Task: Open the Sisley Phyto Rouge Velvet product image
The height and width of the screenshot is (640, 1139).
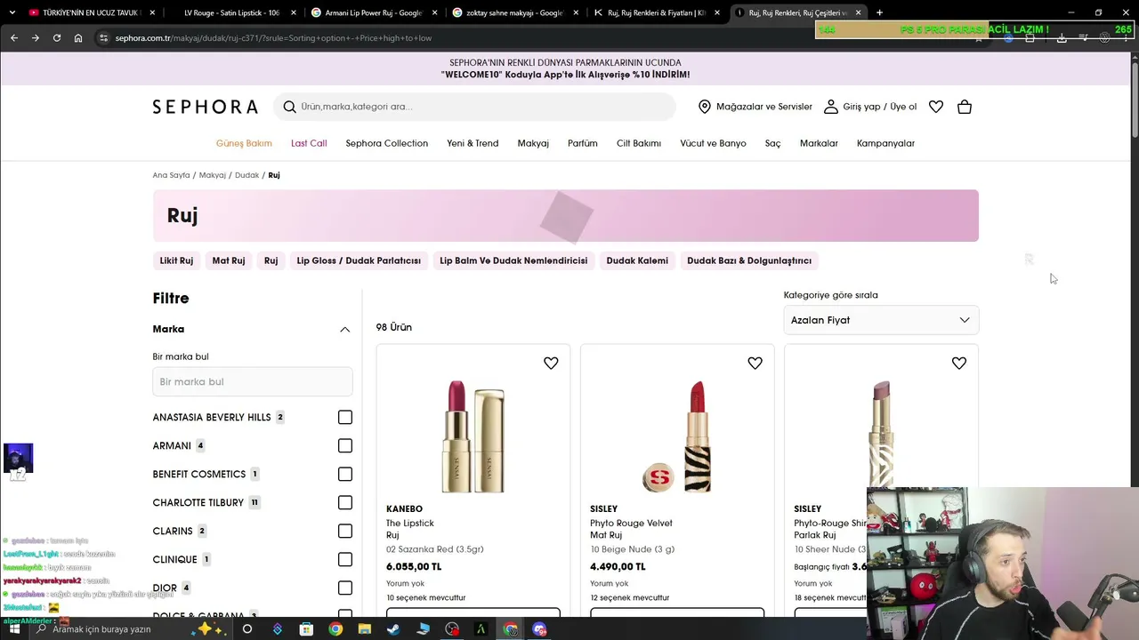Action: tap(677, 436)
